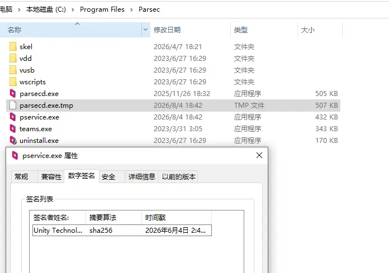
Task: Click the teams.exe application icon
Action: coord(13,128)
